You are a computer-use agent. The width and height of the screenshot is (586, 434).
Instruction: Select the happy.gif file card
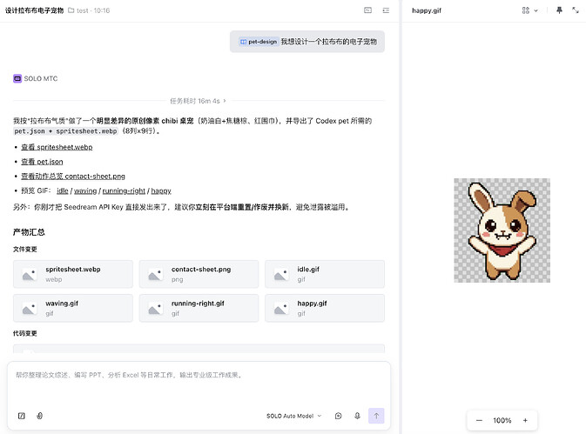325,308
